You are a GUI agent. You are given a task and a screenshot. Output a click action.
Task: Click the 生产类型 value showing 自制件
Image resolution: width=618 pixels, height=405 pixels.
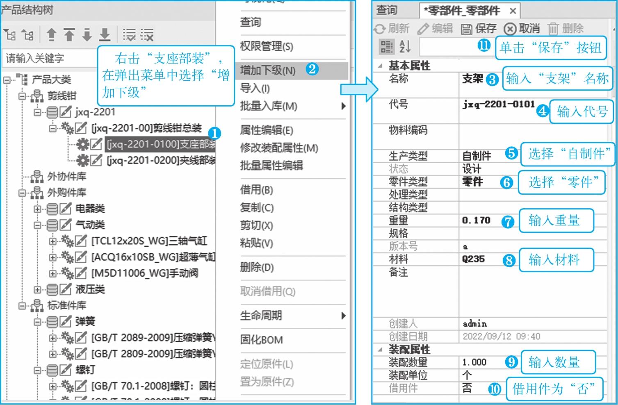click(533, 156)
